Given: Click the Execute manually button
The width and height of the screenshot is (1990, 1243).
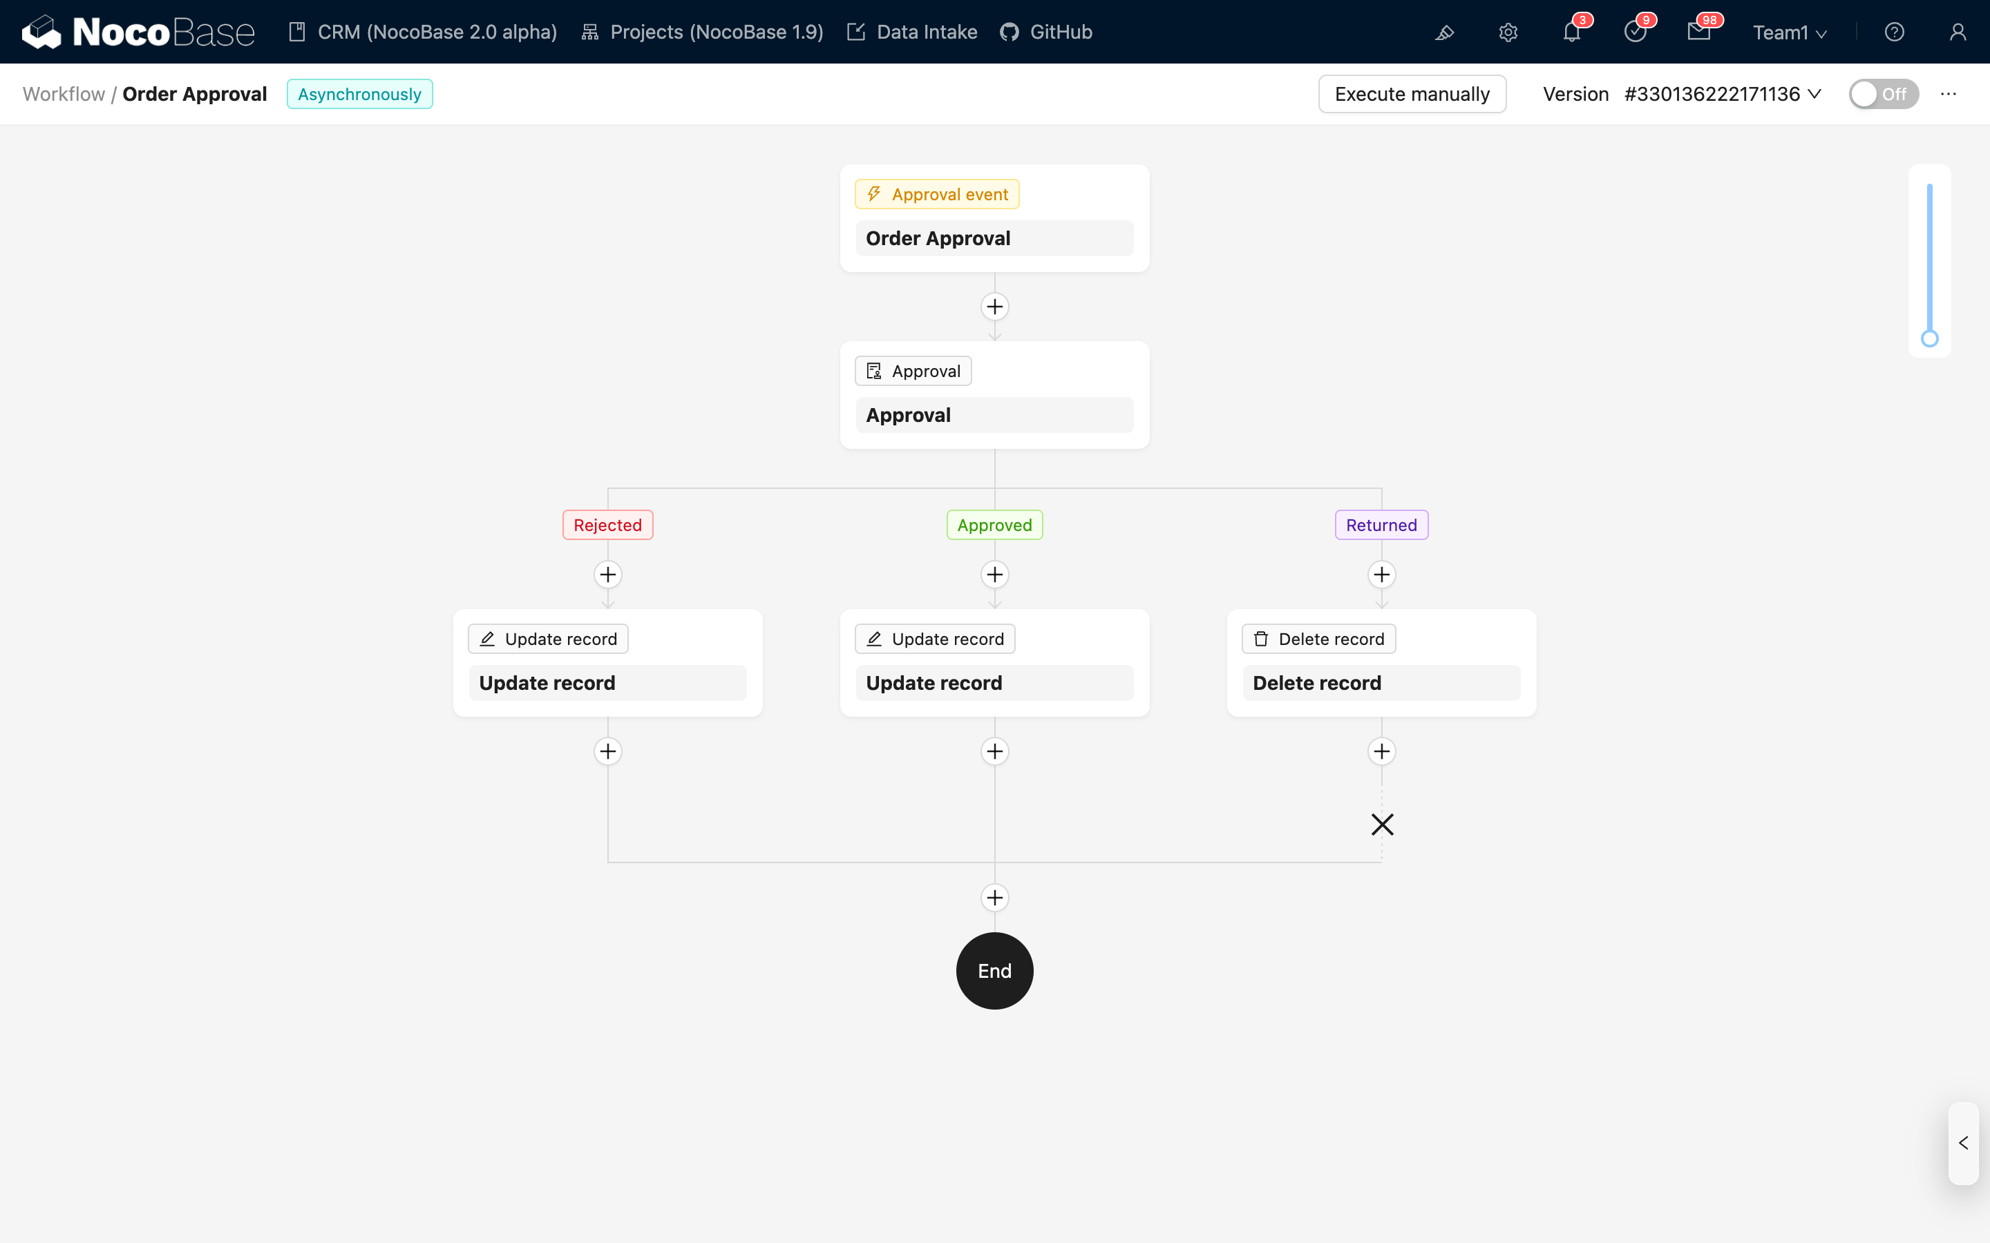Looking at the screenshot, I should tap(1412, 94).
